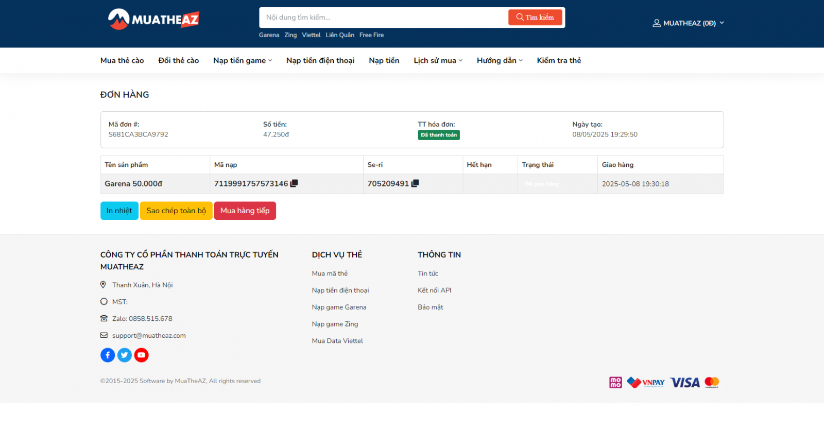
Task: Open footer link Bảo mật
Action: click(430, 307)
